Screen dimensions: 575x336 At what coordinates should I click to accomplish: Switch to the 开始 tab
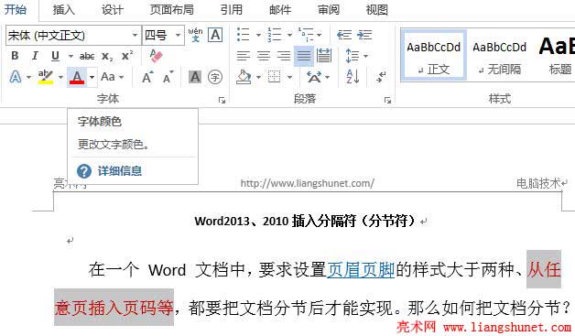[x=16, y=9]
